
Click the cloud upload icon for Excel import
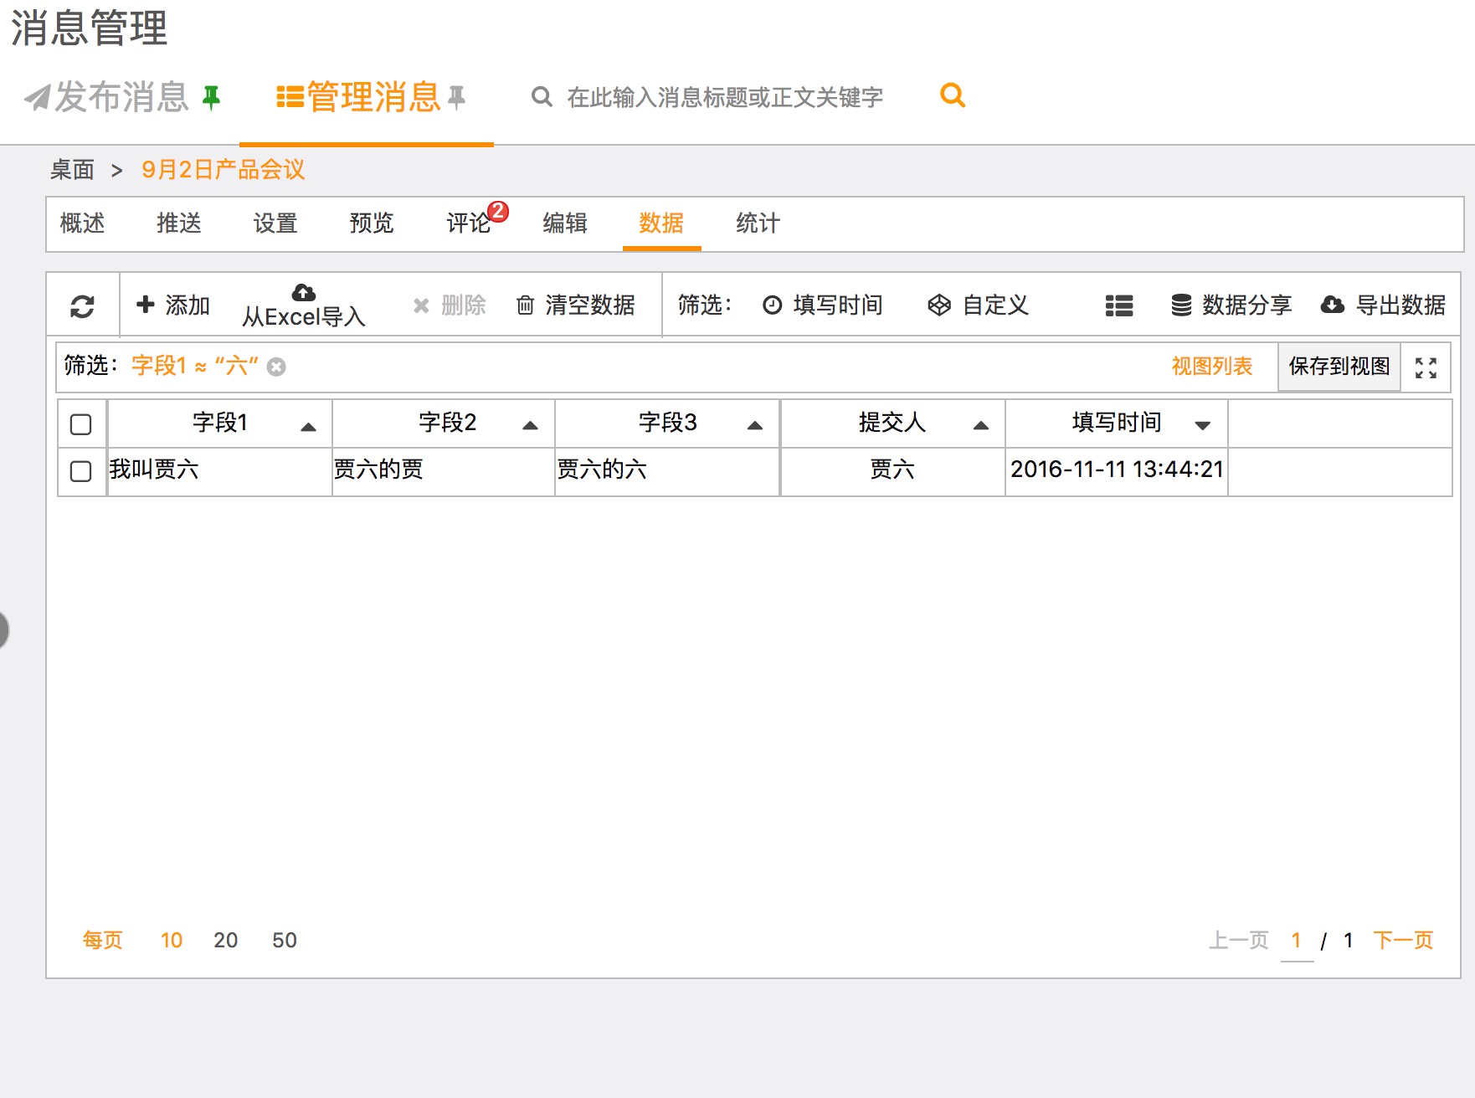click(303, 292)
